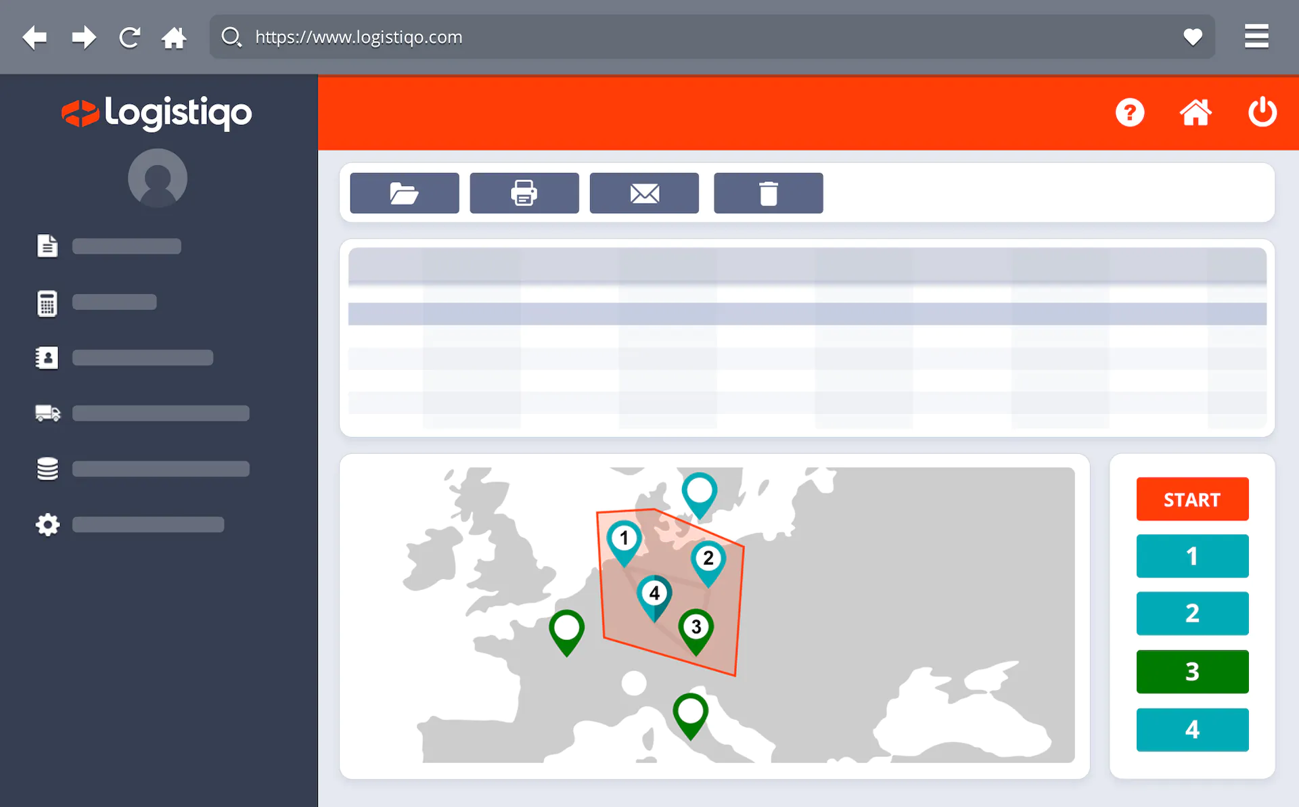Viewport: 1299px width, 807px height.
Task: Click the trash delete toolbar button
Action: pos(768,193)
